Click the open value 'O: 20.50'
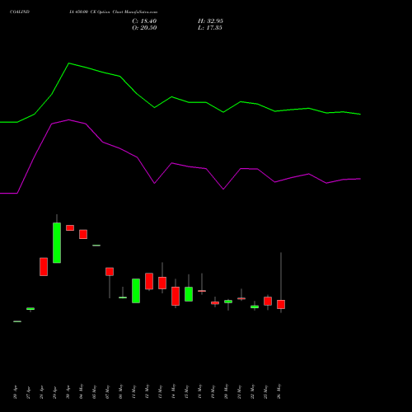The width and height of the screenshot is (412, 412). coord(144,28)
